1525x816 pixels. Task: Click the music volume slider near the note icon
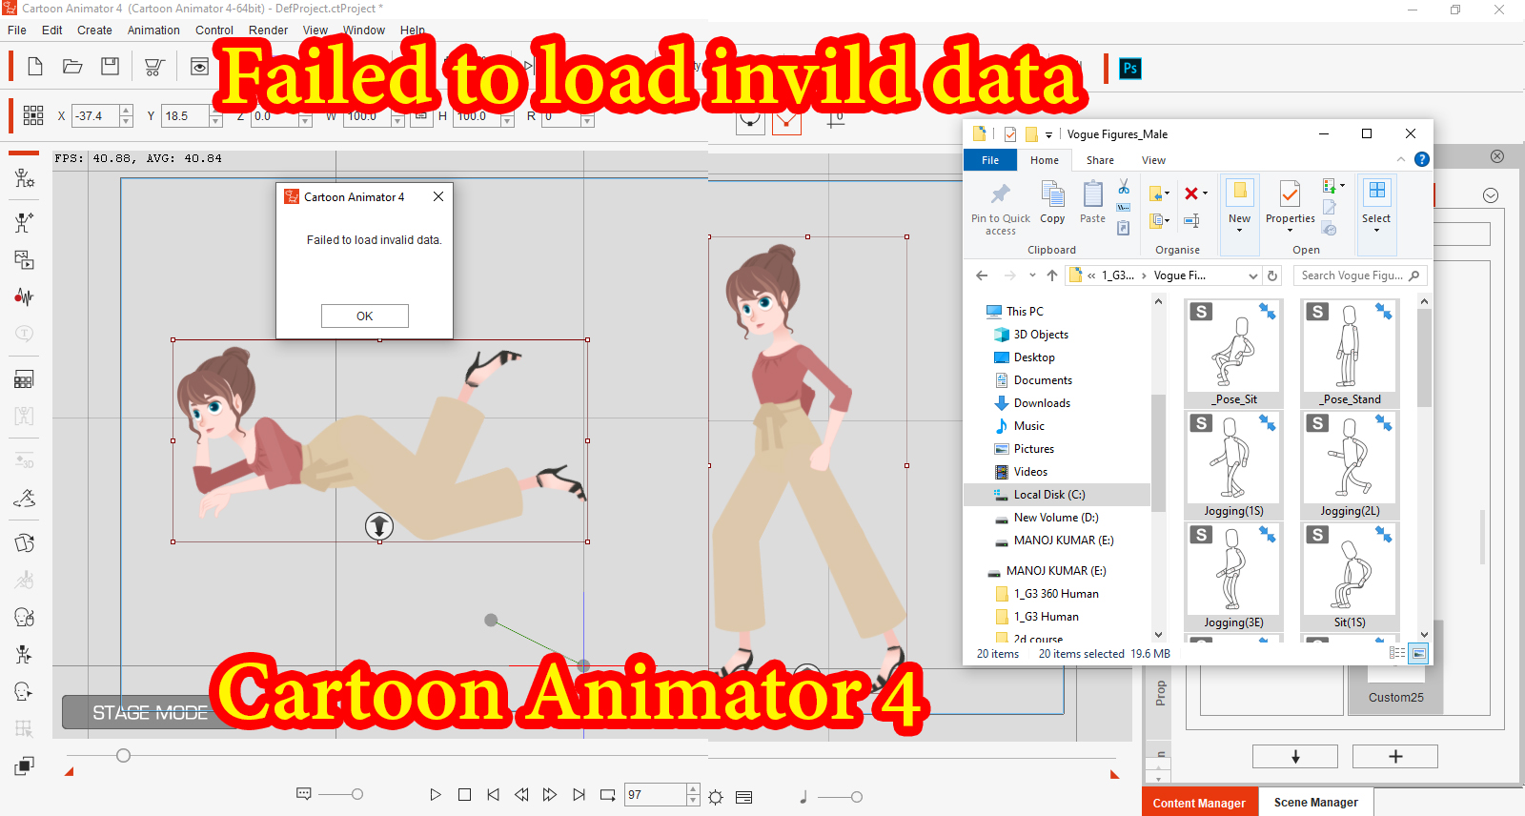pyautogui.click(x=856, y=797)
